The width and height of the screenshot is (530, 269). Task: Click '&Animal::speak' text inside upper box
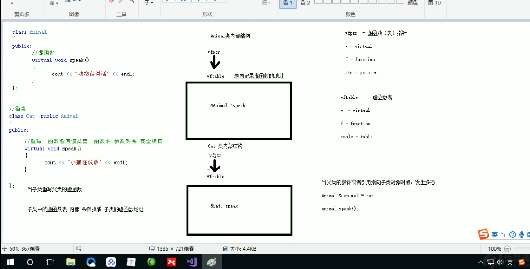tap(228, 106)
